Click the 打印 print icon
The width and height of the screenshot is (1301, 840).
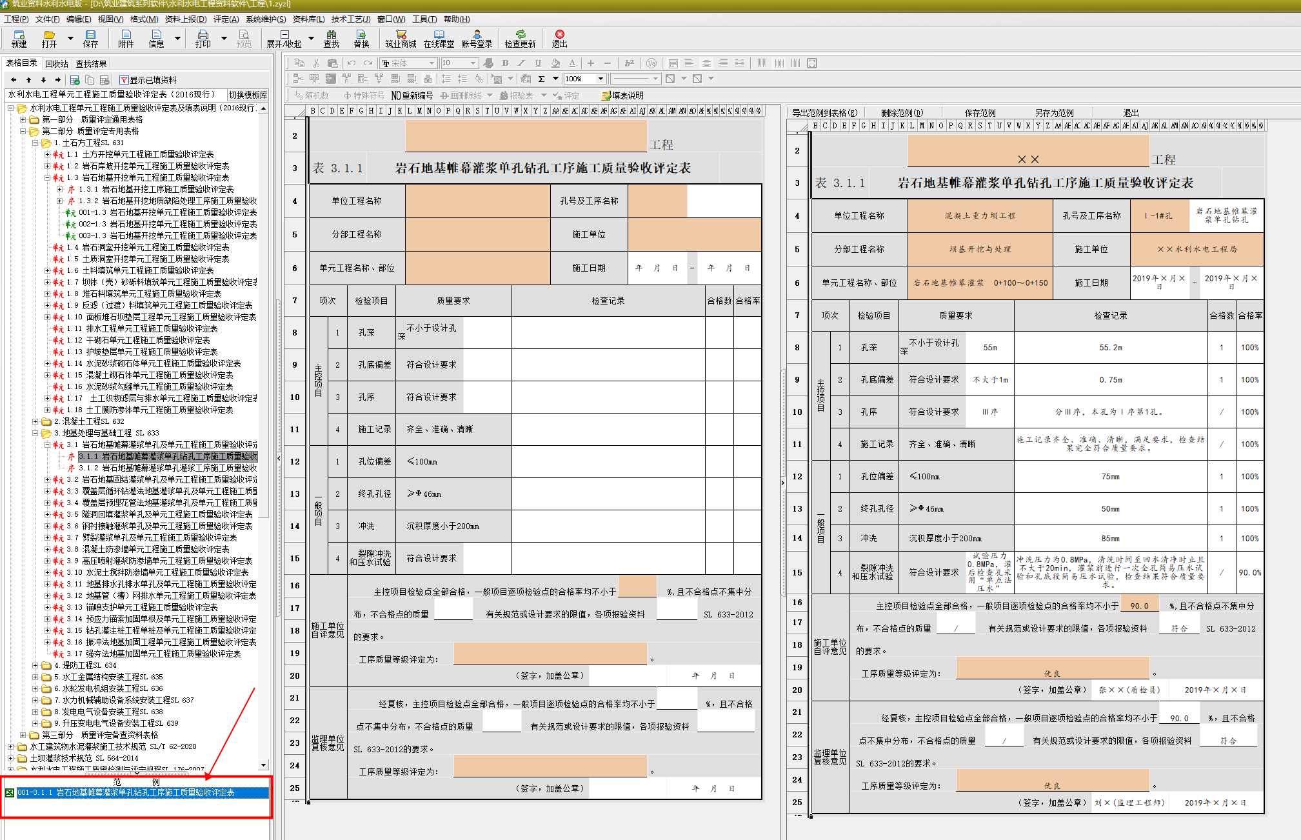[x=203, y=39]
